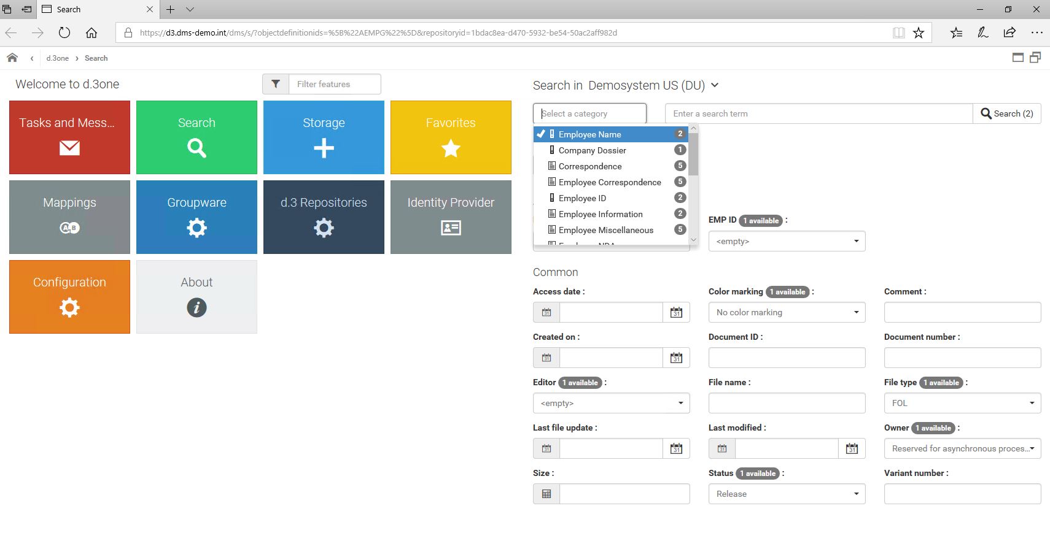This screenshot has height=541, width=1050.
Task: Open the Favorites star tile
Action: click(451, 137)
